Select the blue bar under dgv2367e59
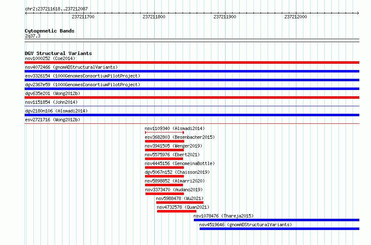Viewport: 371px width, 245px height. (192, 89)
